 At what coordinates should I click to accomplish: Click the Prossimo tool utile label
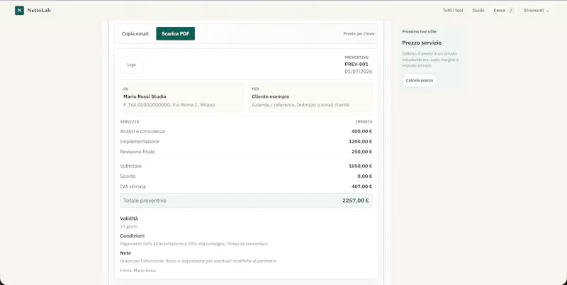pos(419,31)
